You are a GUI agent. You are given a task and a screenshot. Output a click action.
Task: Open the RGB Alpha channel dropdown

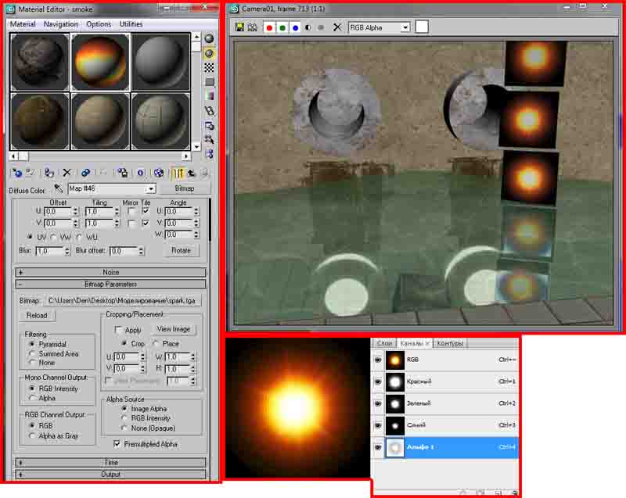pos(405,27)
